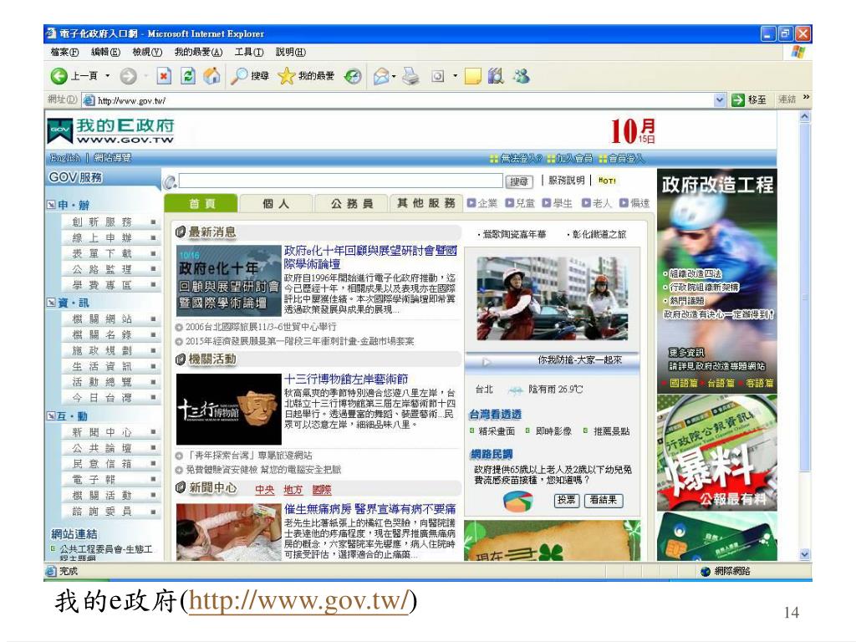Click the Forward arrow icon
Viewport: 856px width, 642px height.
[x=128, y=76]
